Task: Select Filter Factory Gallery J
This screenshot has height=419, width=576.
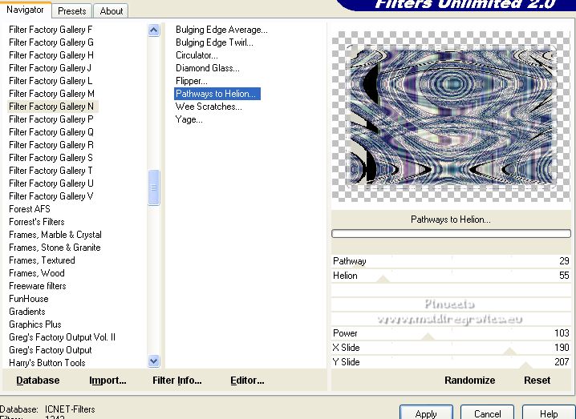Action: pos(51,68)
